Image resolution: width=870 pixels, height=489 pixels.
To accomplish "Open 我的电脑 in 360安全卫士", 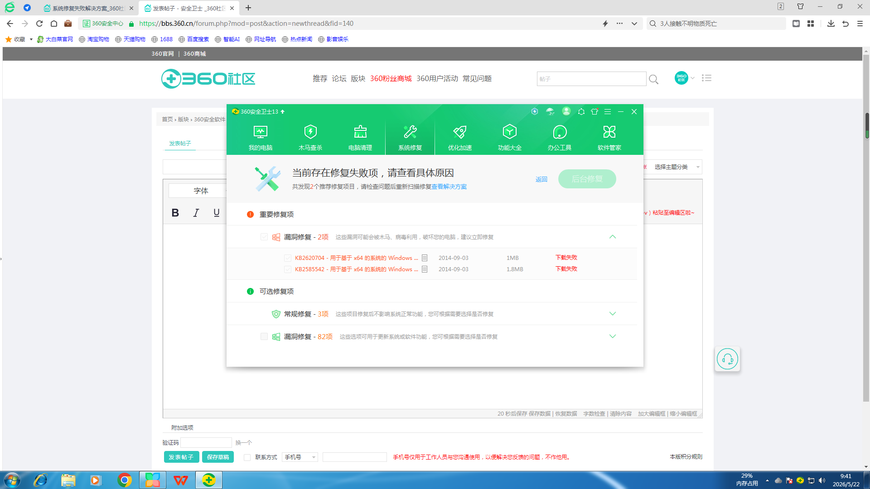I will click(x=261, y=138).
